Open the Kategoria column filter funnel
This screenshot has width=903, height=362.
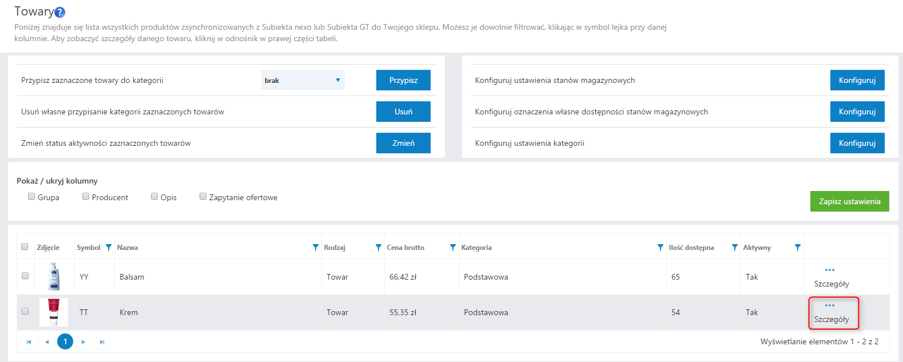click(660, 248)
